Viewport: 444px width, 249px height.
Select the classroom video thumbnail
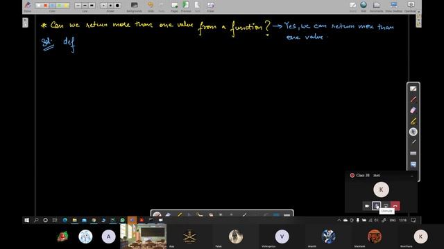pos(144,237)
